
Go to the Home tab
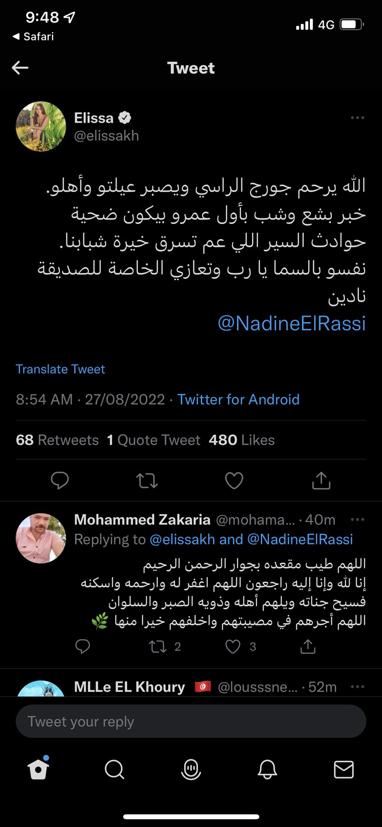click(38, 769)
